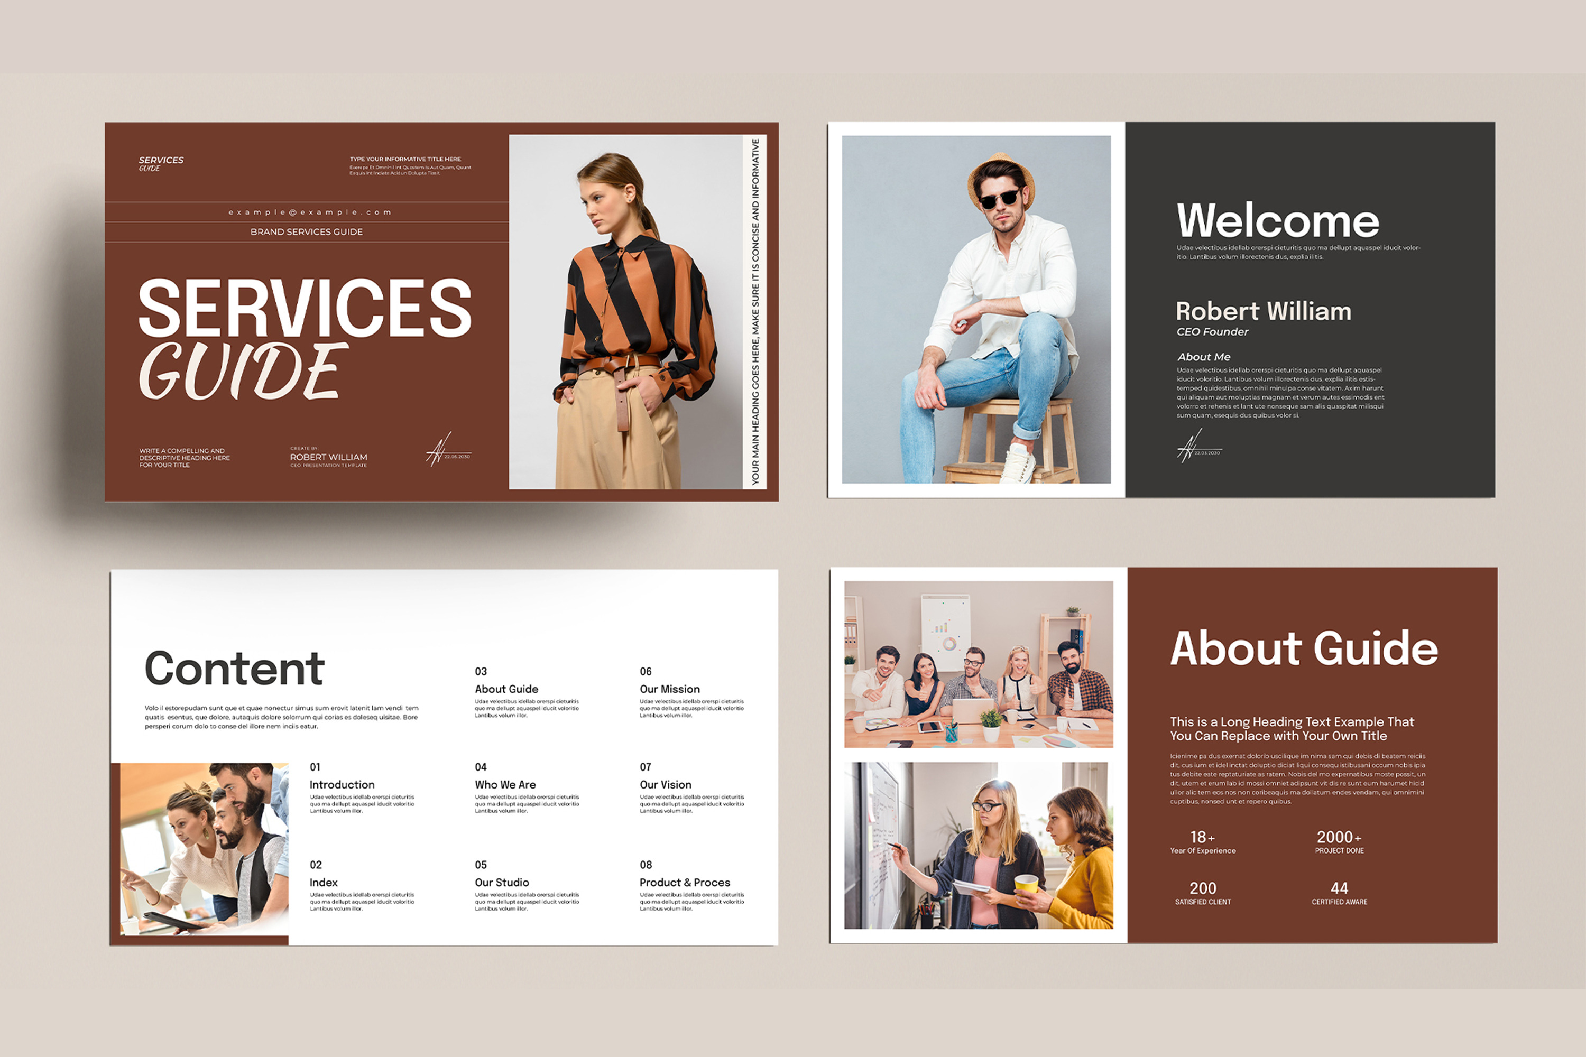Click the 200 Satisfied Client stat
The height and width of the screenshot is (1057, 1586).
coord(1203,893)
